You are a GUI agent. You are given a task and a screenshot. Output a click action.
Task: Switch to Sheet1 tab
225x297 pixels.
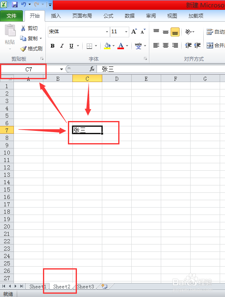[38, 287]
